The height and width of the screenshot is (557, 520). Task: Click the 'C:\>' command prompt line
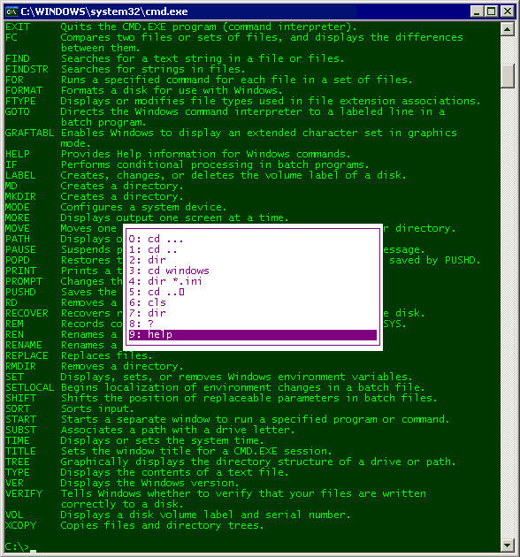click(x=20, y=546)
